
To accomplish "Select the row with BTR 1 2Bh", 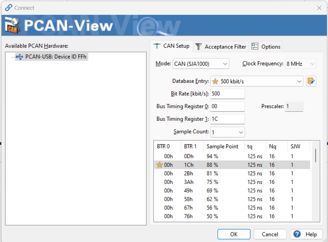I will coord(232,173).
